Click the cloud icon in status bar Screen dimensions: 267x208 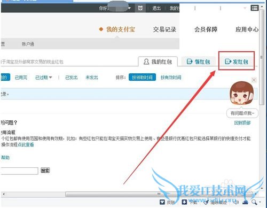[x=246, y=202]
